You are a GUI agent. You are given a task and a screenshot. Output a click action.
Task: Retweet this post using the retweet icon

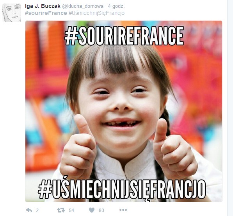61,210
